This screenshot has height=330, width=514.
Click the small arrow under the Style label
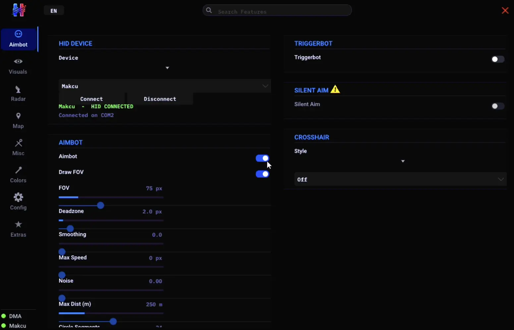(403, 161)
